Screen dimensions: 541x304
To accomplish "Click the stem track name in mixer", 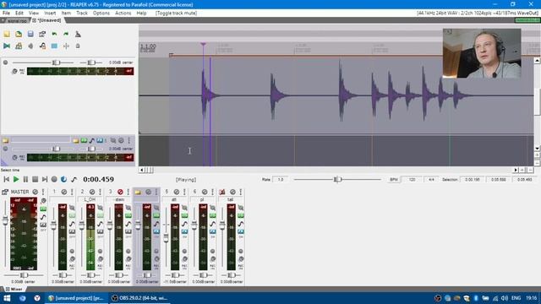I will 118,199.
